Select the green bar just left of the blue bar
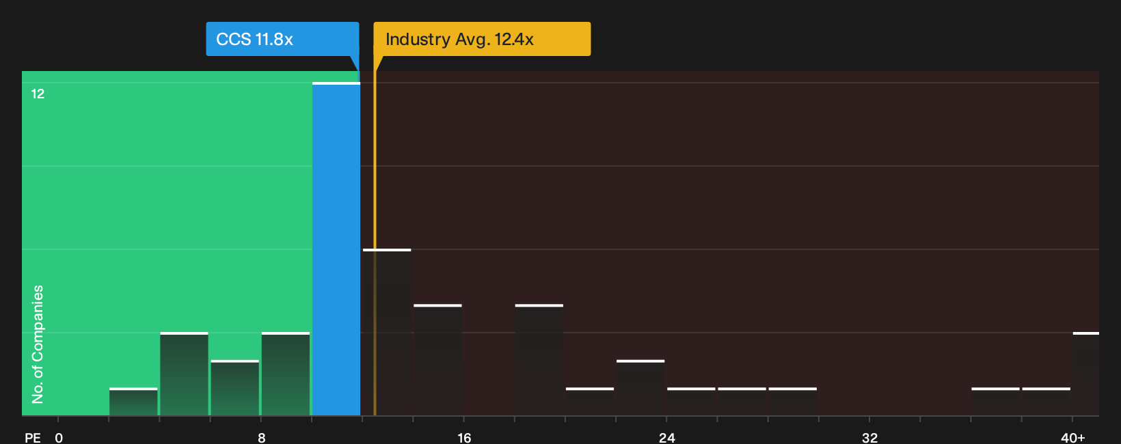Image resolution: width=1121 pixels, height=444 pixels. (x=286, y=374)
